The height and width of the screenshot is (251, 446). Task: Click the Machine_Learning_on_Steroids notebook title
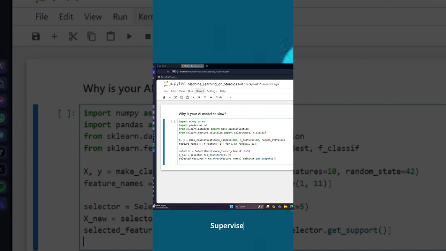pos(212,84)
